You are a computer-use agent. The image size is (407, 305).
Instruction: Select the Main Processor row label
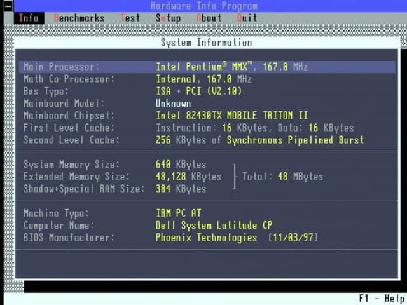coord(61,67)
